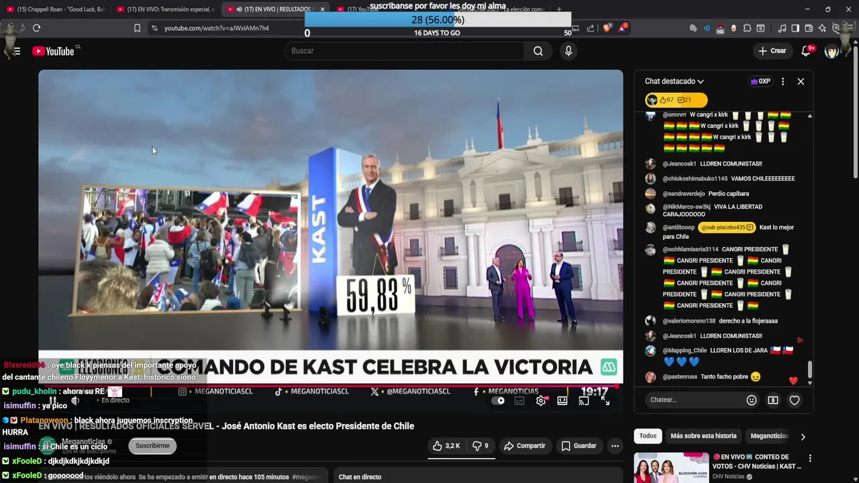Image resolution: width=859 pixels, height=483 pixels.
Task: Click the site info icon left of URL
Action: tap(154, 28)
